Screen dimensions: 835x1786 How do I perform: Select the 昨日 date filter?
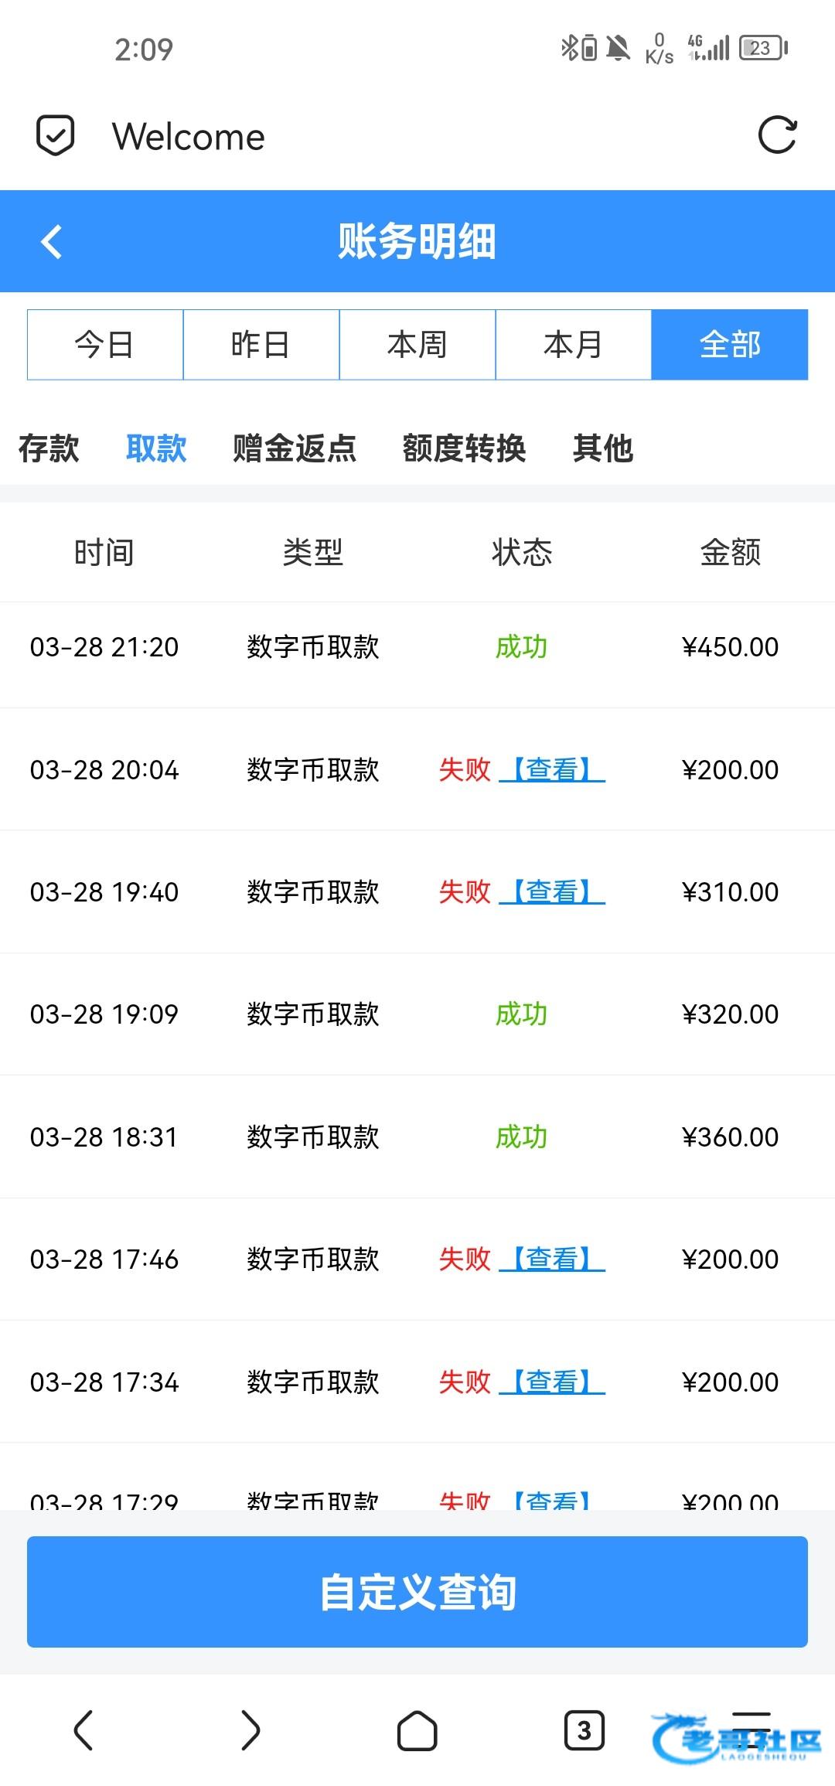coord(261,345)
